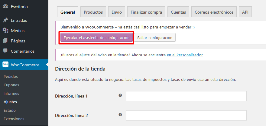266x126 pixels.
Task: Click the Escritorio dashboard icon
Action: [x=5, y=7]
